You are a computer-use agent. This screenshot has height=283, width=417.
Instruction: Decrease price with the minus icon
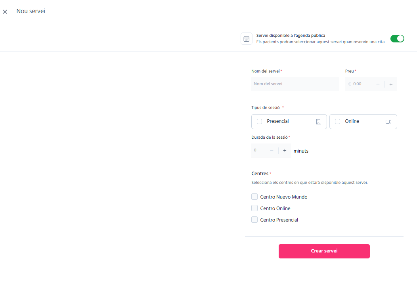pos(378,84)
